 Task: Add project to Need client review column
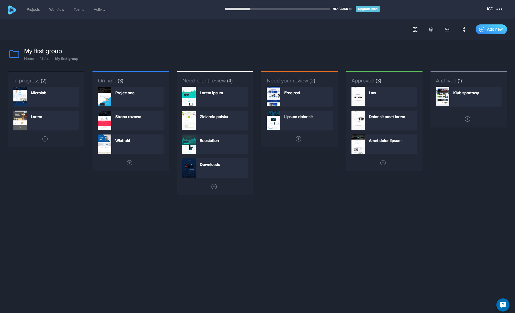point(214,187)
